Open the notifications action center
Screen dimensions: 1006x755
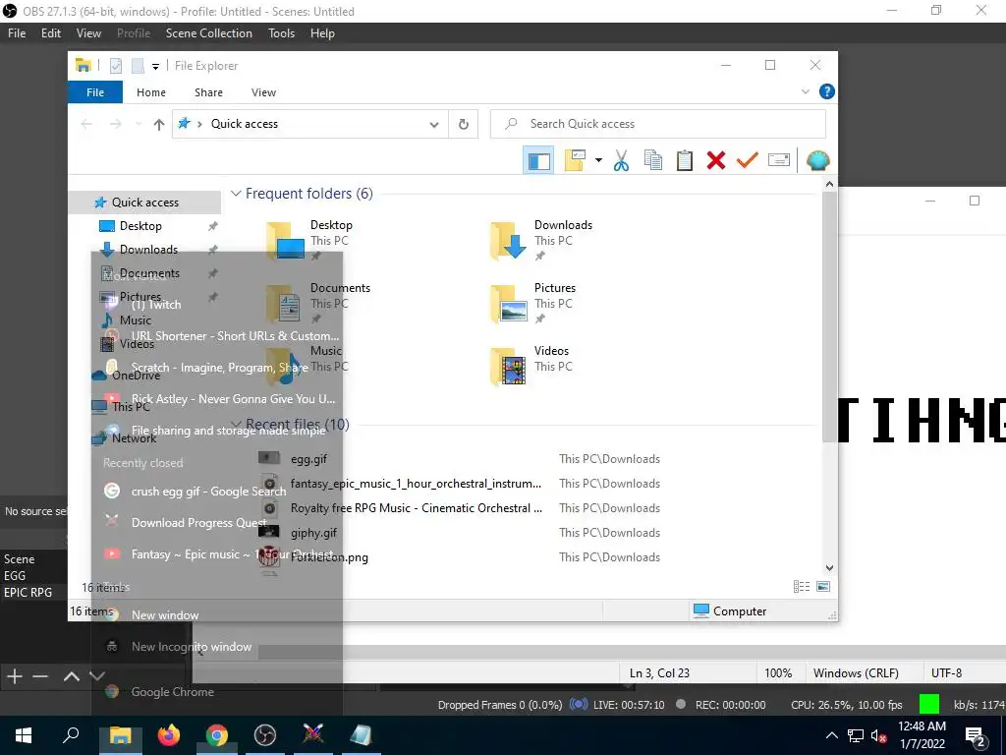976,736
